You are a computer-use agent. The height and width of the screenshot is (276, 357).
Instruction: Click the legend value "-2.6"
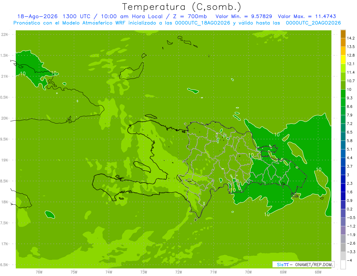tap(351, 243)
